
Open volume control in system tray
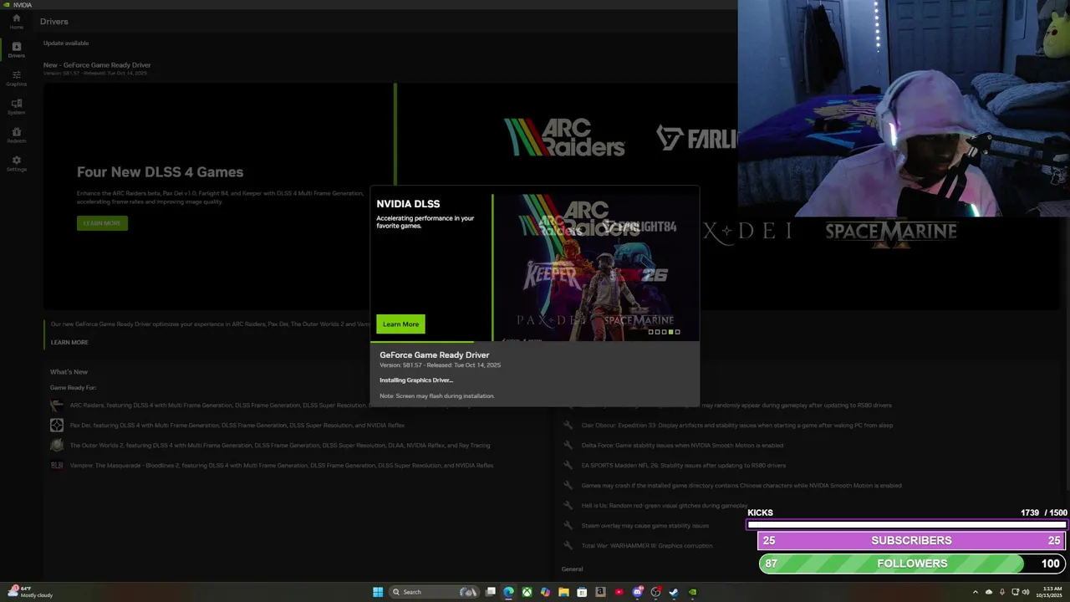(1026, 592)
